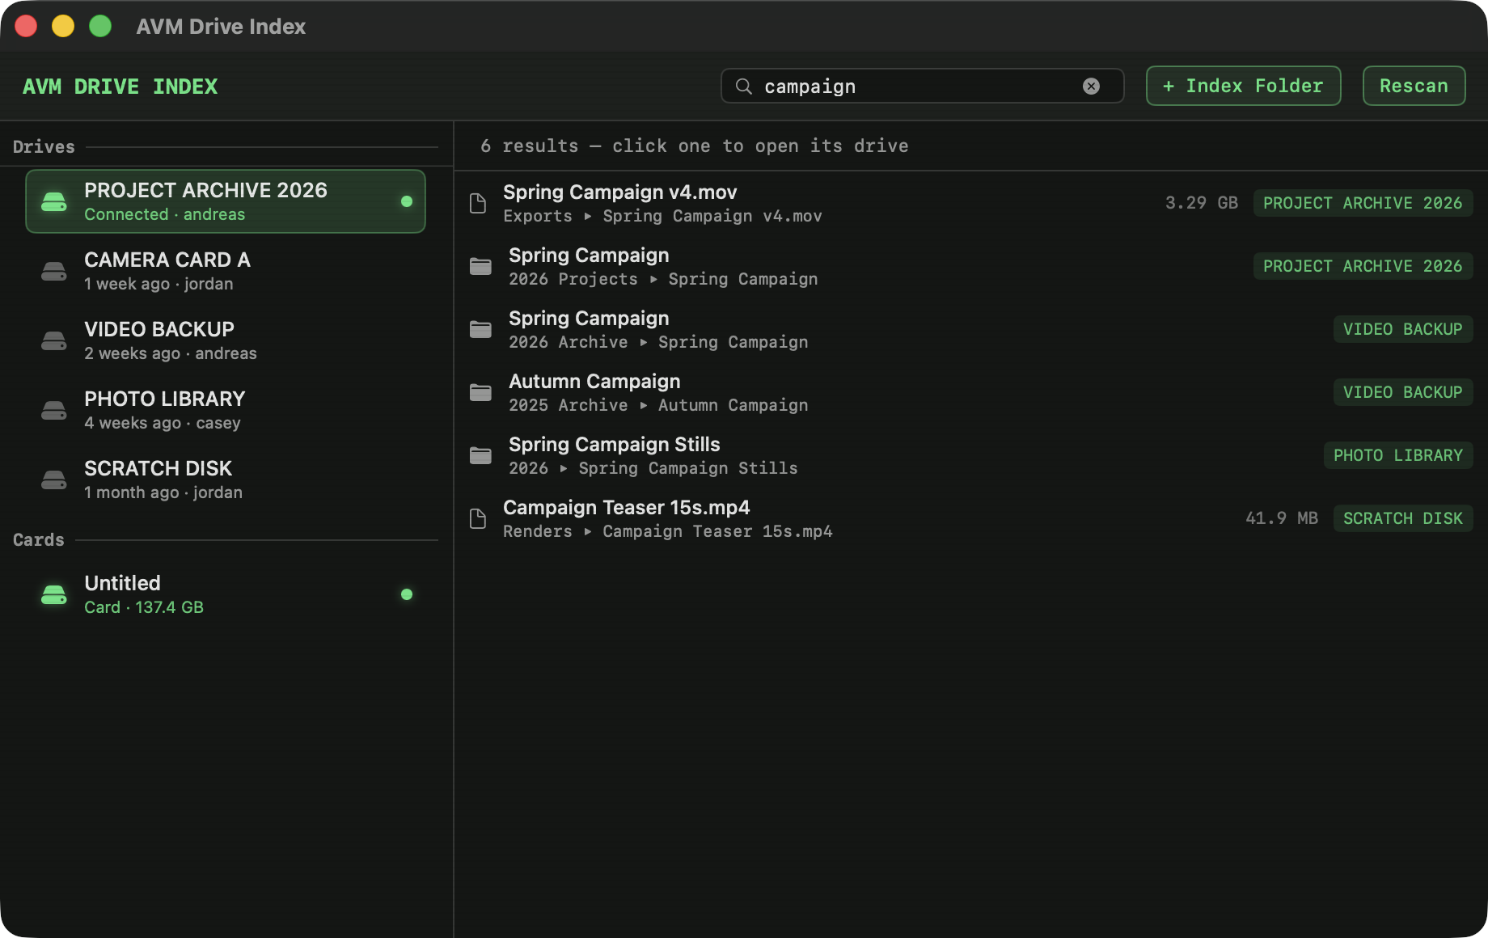Screen dimensions: 1488x938
Task: Click the CAMERA CARD A drive icon
Action: click(53, 272)
